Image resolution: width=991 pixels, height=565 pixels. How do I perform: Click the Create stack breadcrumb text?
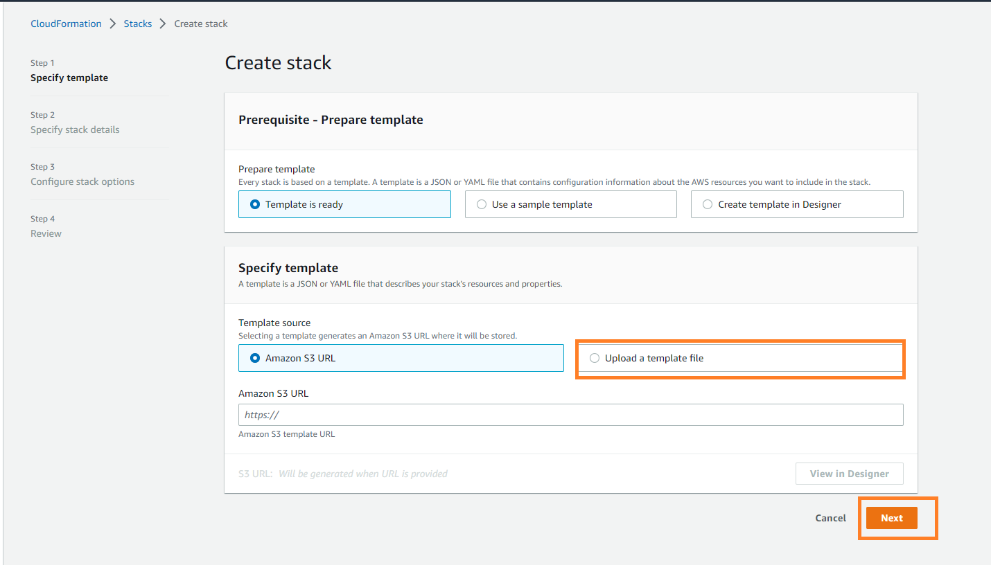pyautogui.click(x=201, y=24)
